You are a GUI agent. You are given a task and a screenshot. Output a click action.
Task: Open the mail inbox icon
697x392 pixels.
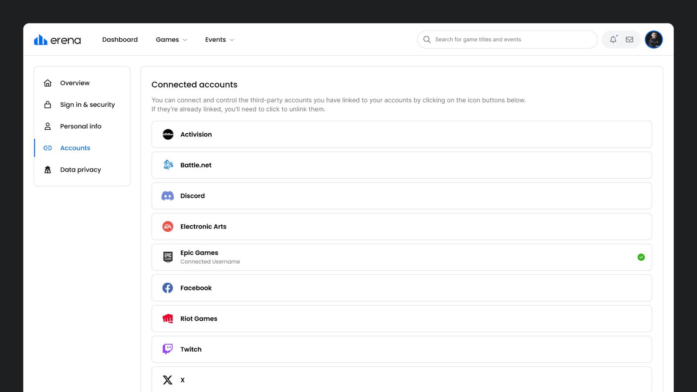coord(629,40)
